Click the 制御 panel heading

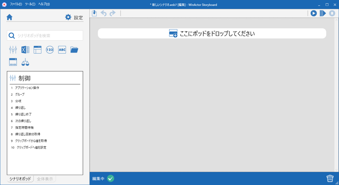(x=25, y=78)
